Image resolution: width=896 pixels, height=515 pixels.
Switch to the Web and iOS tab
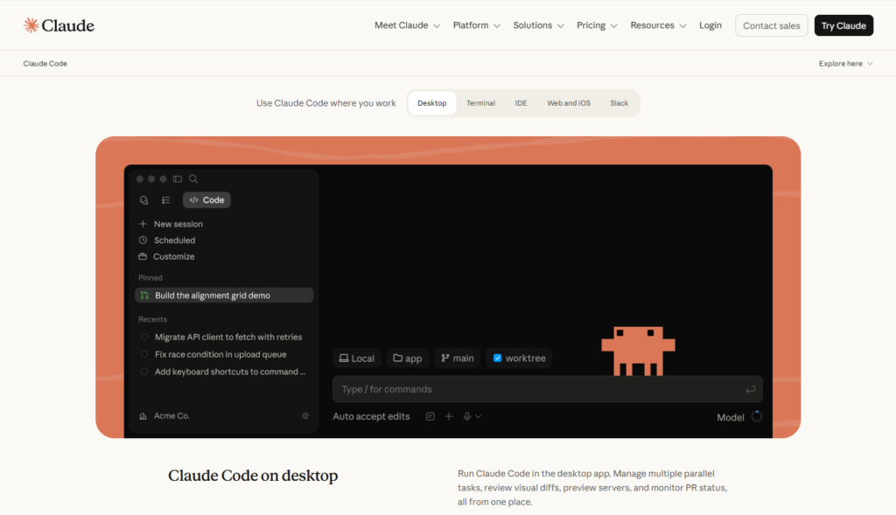569,103
